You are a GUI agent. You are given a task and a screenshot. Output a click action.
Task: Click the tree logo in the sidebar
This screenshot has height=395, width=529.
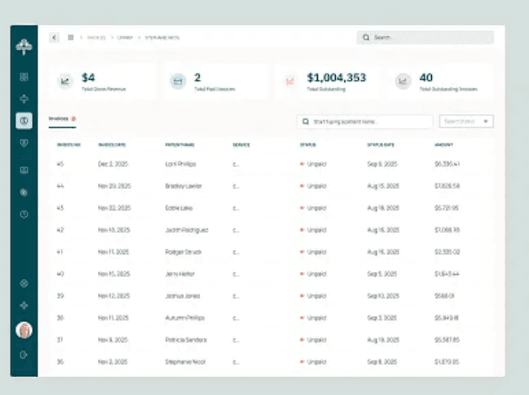(x=24, y=48)
